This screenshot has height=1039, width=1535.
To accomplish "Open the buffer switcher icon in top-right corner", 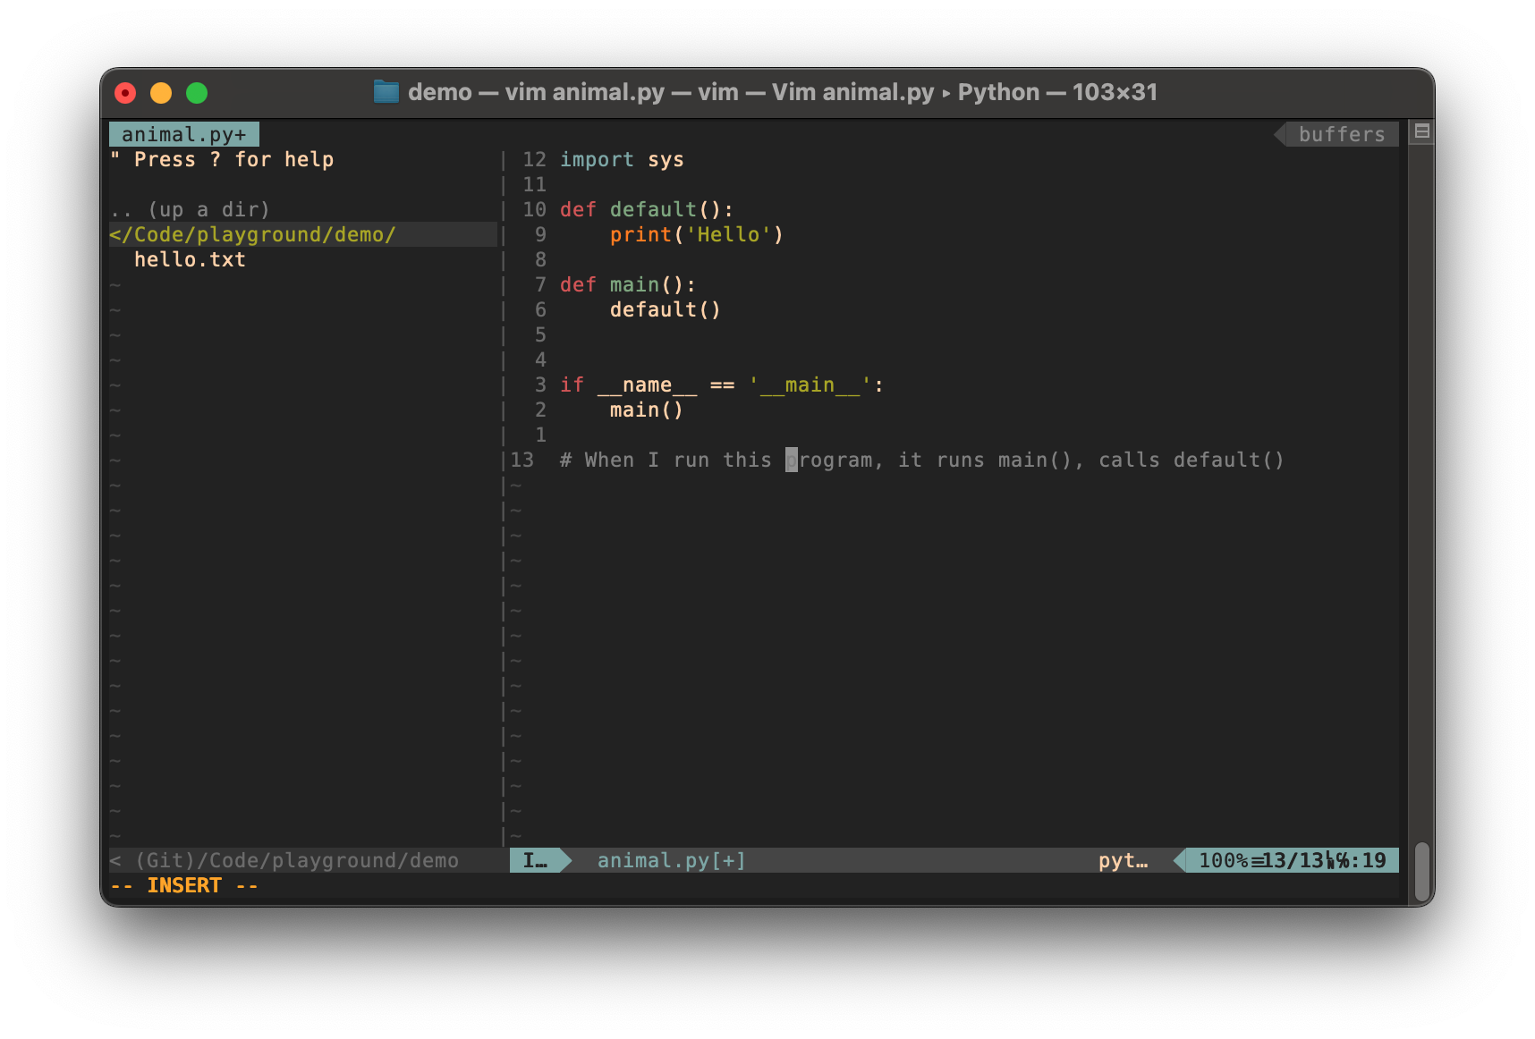I will coord(1422,131).
